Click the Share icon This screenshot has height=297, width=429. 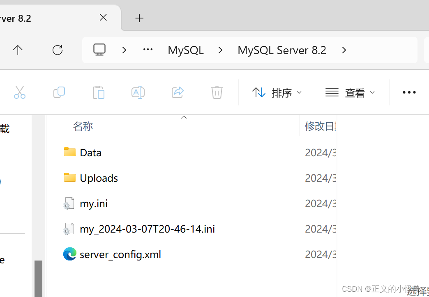[x=178, y=92]
